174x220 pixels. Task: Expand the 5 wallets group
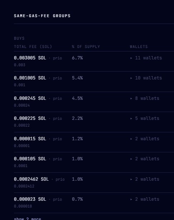point(145,118)
